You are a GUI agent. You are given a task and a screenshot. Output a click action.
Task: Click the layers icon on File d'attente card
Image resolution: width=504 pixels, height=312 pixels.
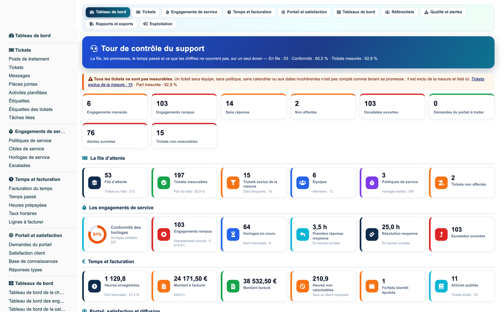94,183
